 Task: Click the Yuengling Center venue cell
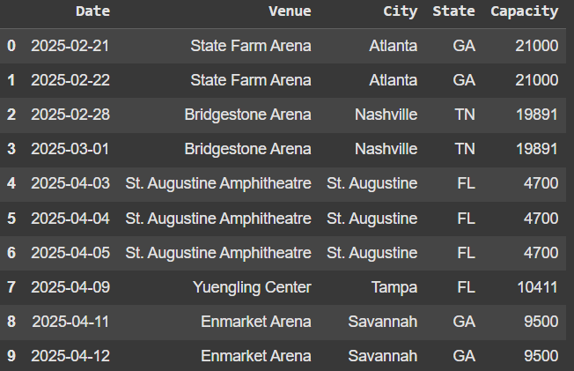click(x=256, y=287)
